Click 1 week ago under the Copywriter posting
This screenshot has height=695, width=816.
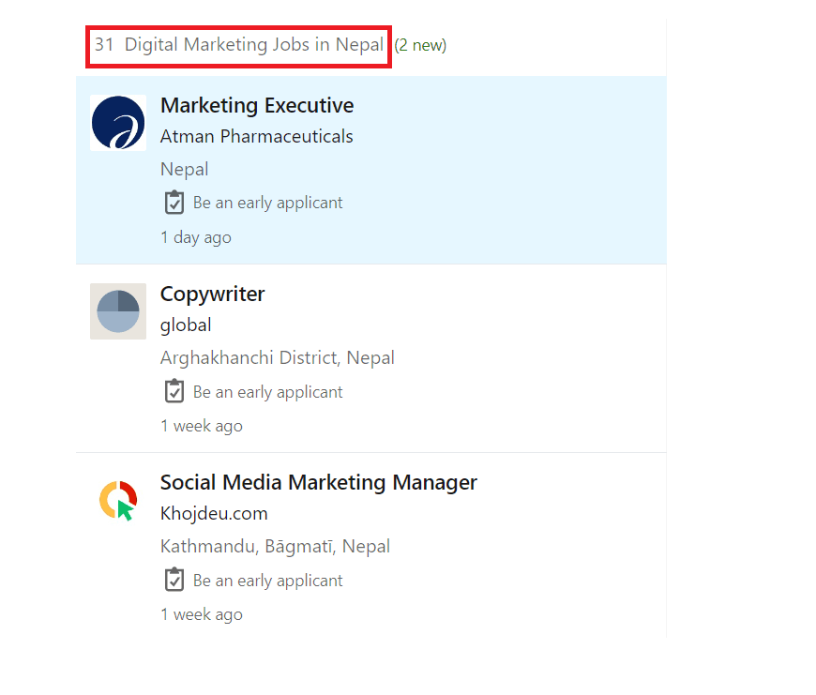[202, 425]
